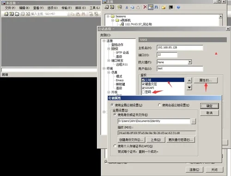This screenshot has width=231, height=176.
Task: Click the Cut scissors icon in Connect dialog
Action: [127, 7]
